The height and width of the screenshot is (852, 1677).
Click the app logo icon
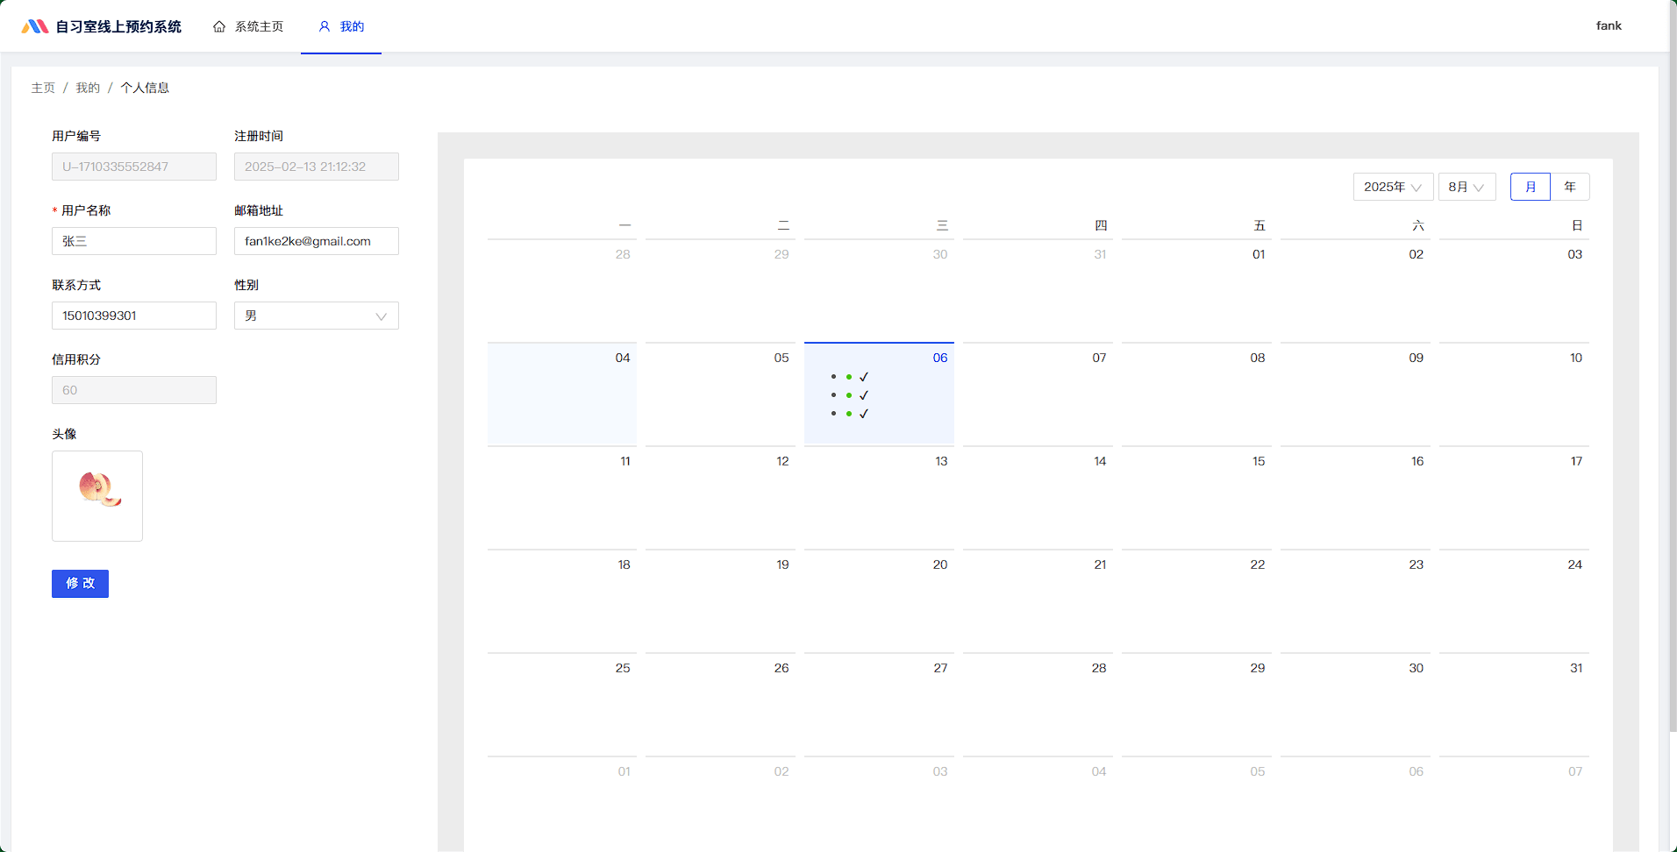34,26
